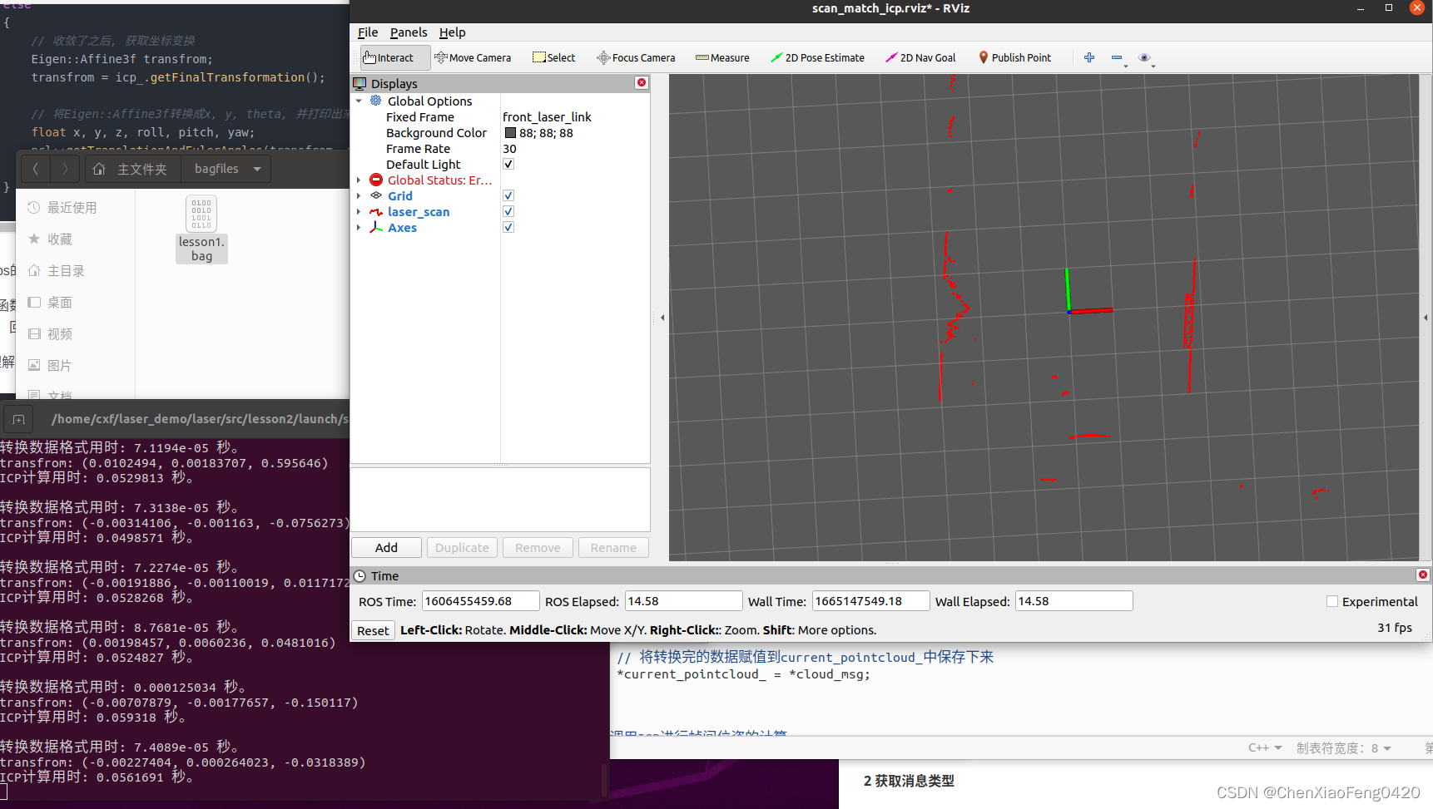Select the Focus Camera tool
This screenshot has width=1433, height=809.
(637, 57)
